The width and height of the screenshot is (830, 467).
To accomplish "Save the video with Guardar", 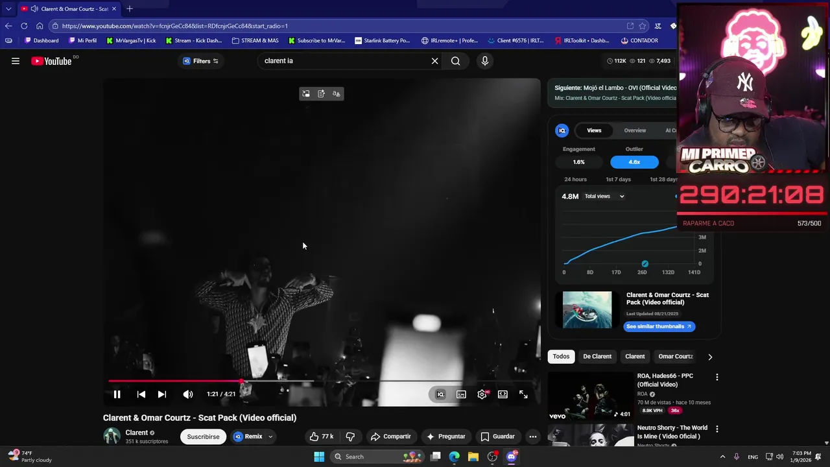I will (x=497, y=437).
